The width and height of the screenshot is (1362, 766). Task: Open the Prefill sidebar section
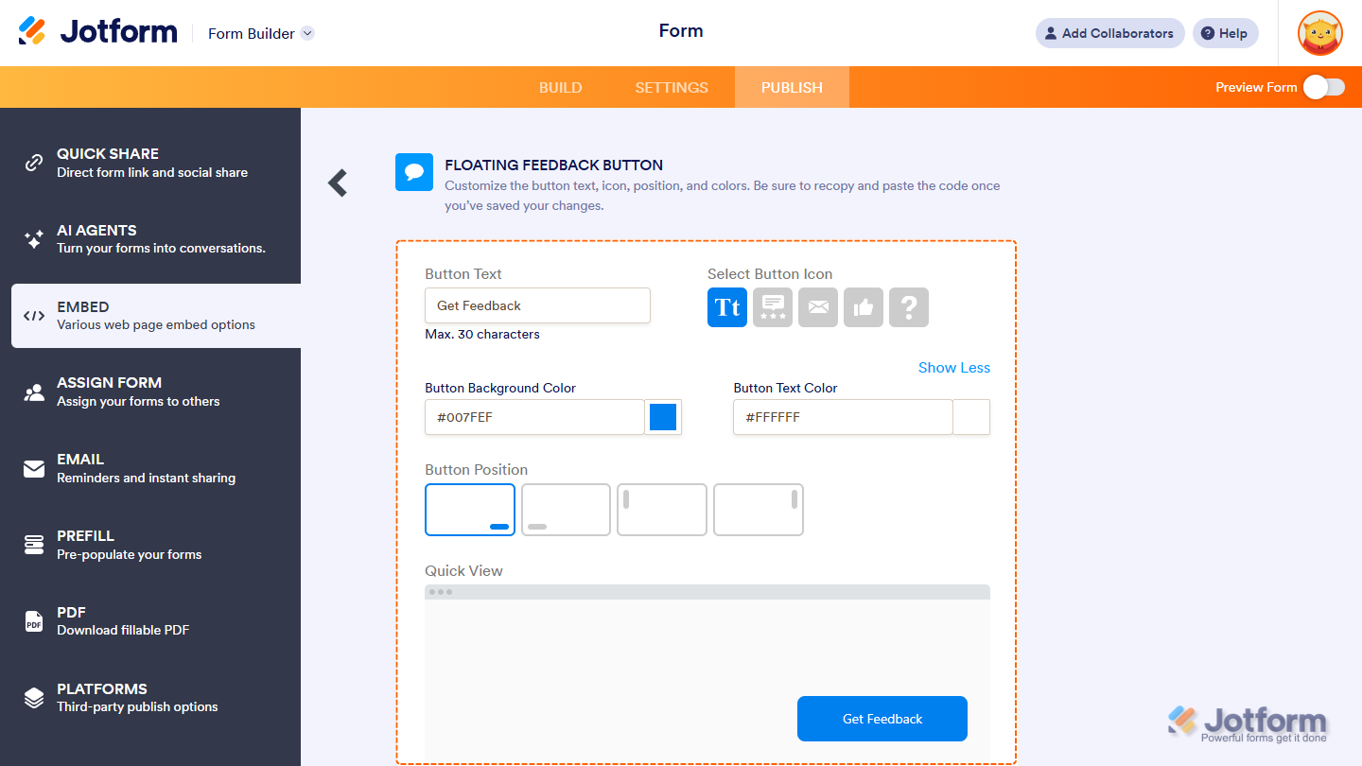pos(151,544)
